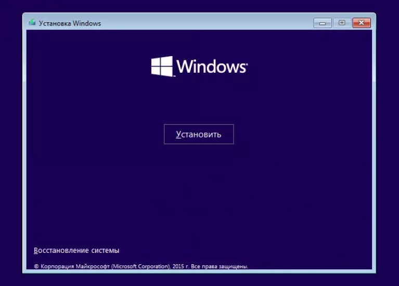Viewport: 399px width, 286px height.
Task: Click the Установить button
Action: coord(199,134)
